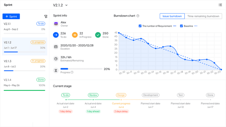Click the orange In Progress icon
Viewport: 226px width, 127px height.
tap(75, 35)
